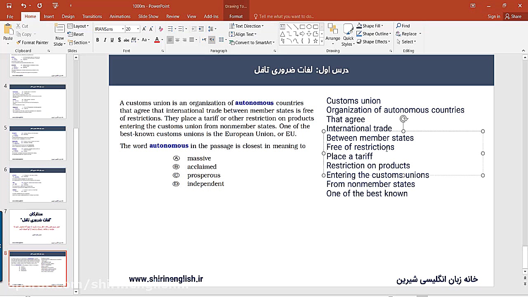
Task: Increase the list indent level
Action: 201,29
